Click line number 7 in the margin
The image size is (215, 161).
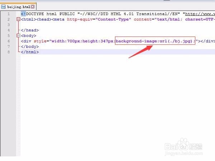pos(9,47)
